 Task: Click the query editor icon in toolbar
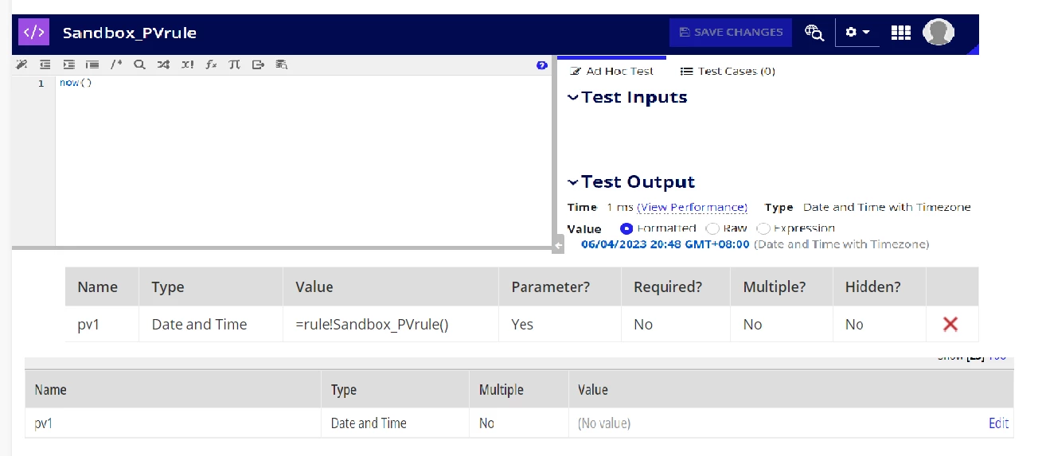click(281, 65)
